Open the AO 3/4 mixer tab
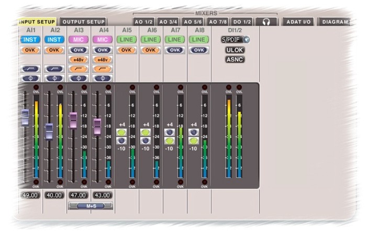Image resolution: width=368 pixels, height=233 pixels. coord(168,22)
